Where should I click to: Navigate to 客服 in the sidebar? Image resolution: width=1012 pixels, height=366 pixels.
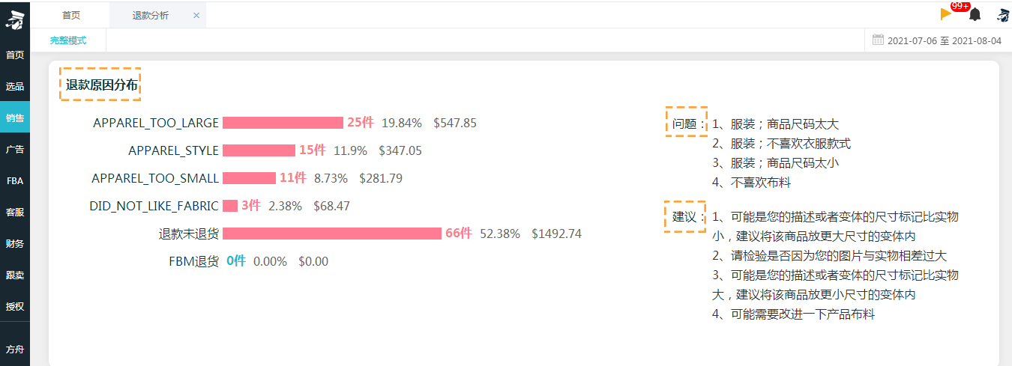coord(15,212)
